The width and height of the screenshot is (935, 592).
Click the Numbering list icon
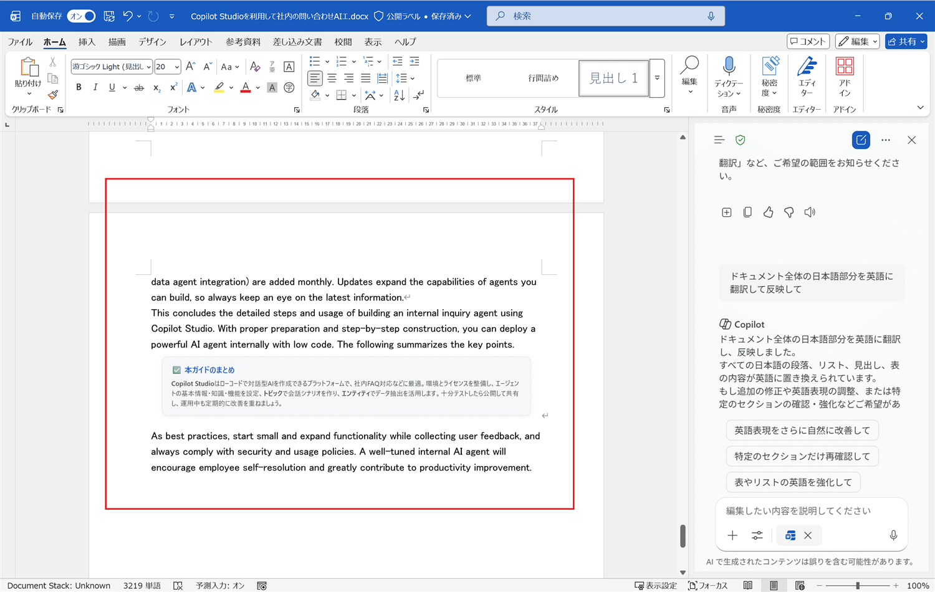pyautogui.click(x=341, y=62)
